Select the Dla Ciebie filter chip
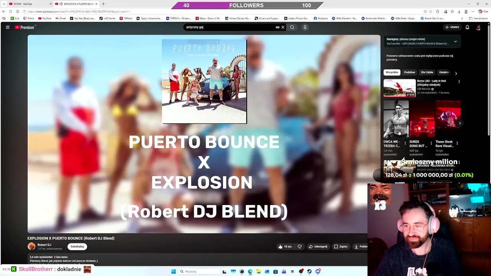 point(427,72)
